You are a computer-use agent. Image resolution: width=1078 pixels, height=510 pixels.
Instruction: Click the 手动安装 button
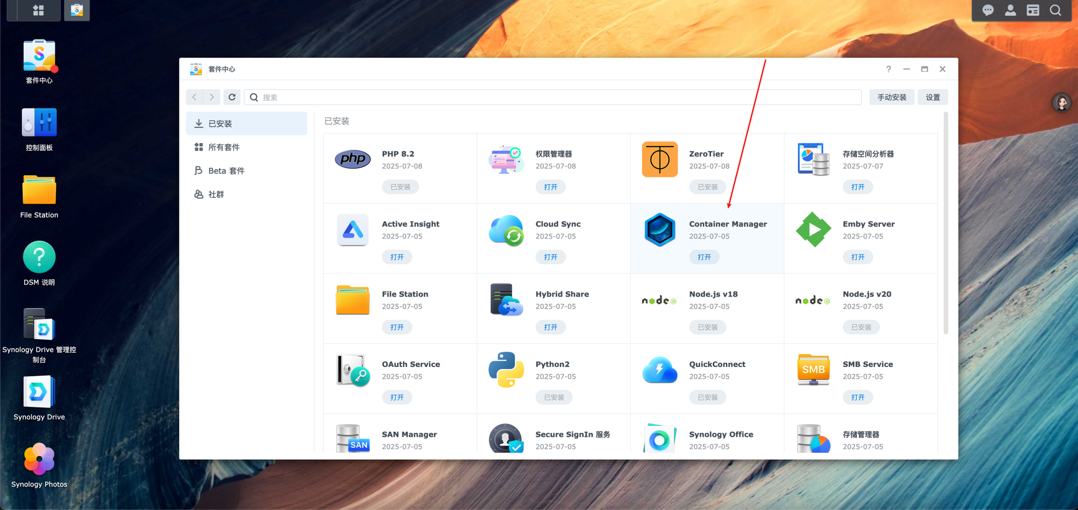click(892, 97)
